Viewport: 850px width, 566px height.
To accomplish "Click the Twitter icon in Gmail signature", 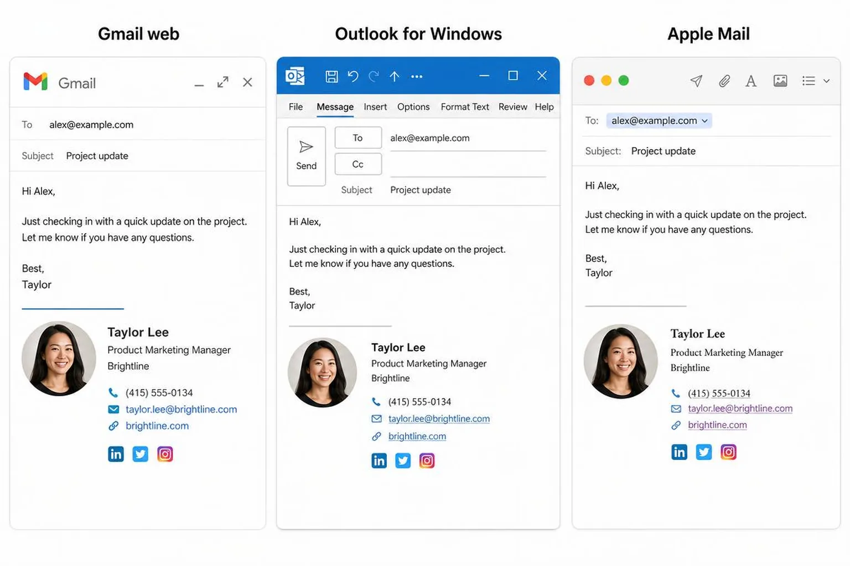I will [x=141, y=454].
